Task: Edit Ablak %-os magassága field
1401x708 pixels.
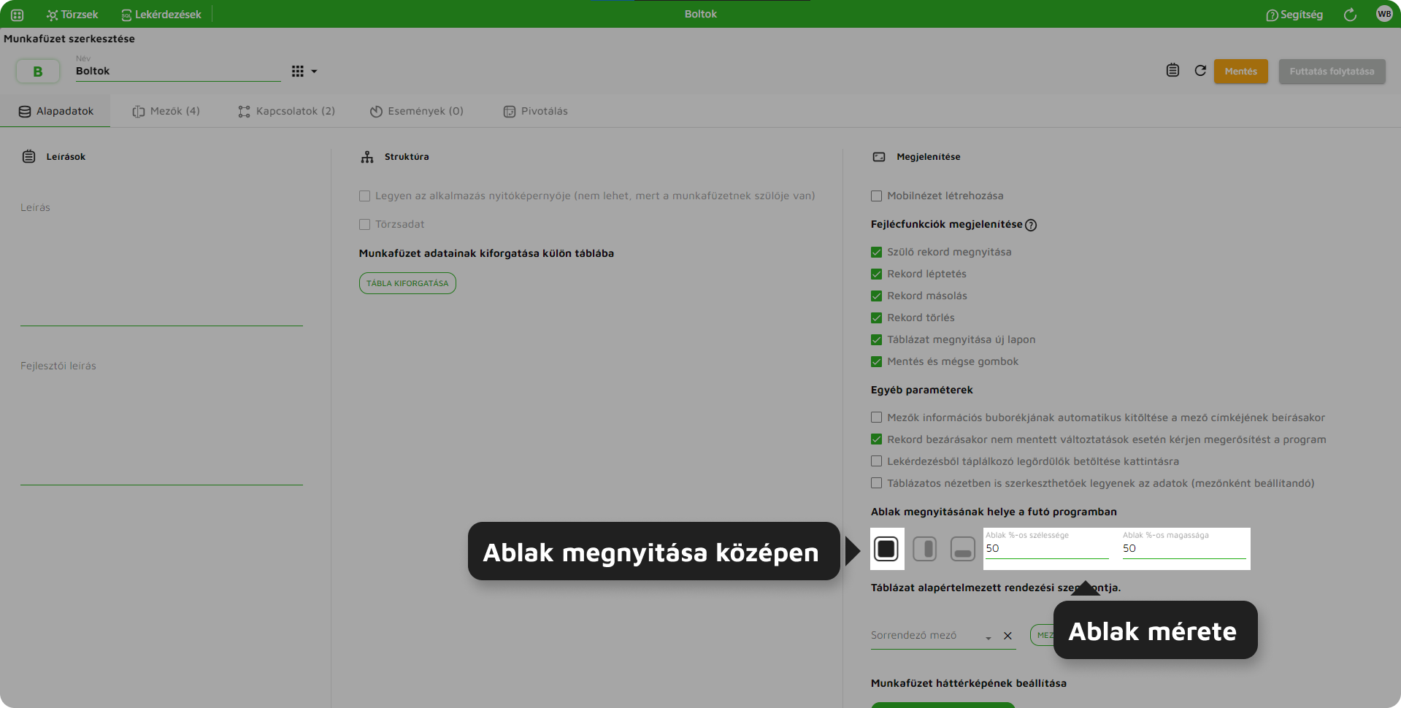Action: (1184, 545)
